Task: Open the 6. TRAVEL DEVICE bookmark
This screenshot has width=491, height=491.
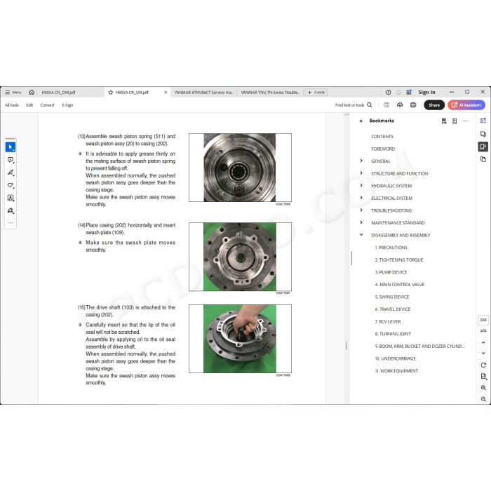Action: pos(393,309)
